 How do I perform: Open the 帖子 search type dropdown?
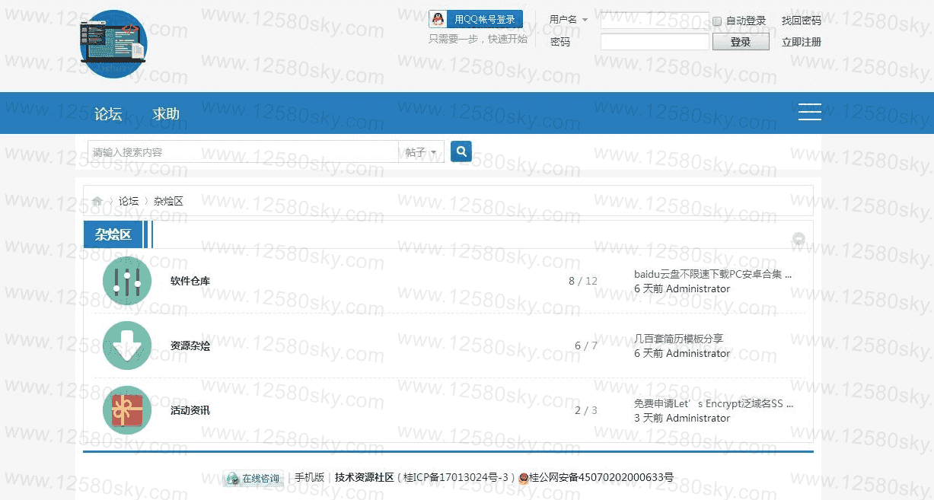[421, 152]
